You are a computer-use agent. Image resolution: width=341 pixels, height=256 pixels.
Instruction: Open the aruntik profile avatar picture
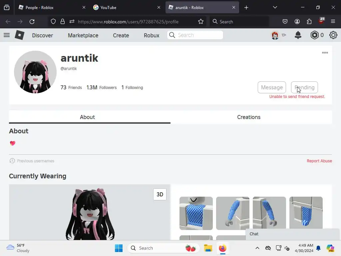click(35, 72)
